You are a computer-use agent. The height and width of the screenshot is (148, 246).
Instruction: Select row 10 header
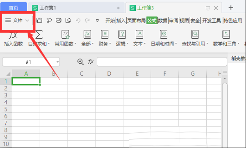tap(6, 144)
